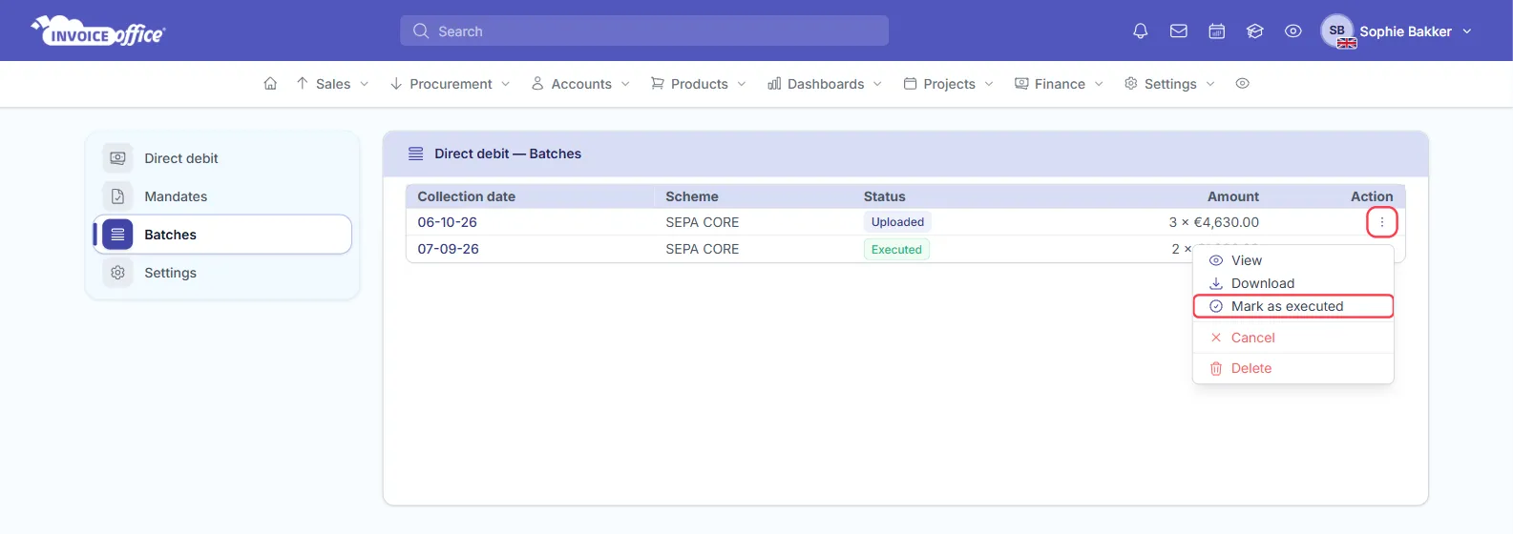The image size is (1513, 534).
Task: Choose Download from the action menu
Action: tap(1293, 283)
